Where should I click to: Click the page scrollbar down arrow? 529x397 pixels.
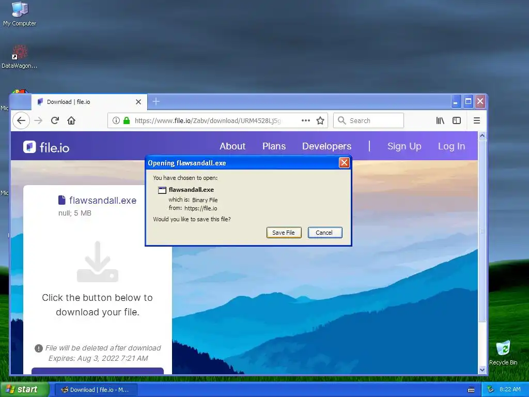[x=482, y=370]
